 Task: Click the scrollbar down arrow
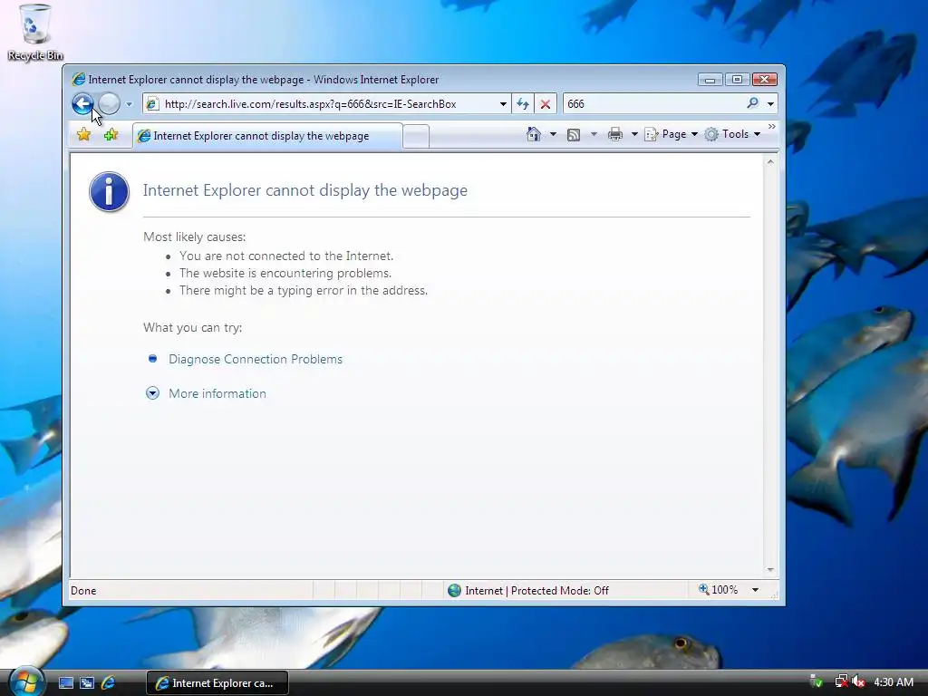click(x=770, y=569)
